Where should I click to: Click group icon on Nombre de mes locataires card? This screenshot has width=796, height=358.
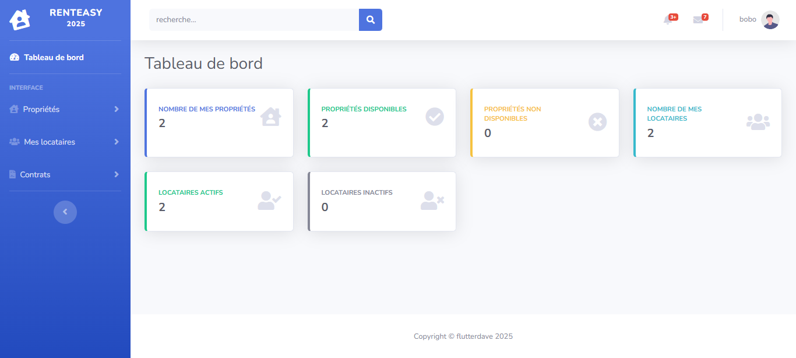click(758, 121)
